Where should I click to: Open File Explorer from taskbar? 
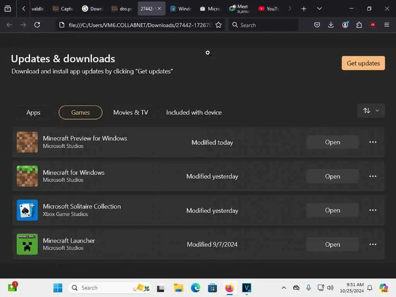point(178,288)
